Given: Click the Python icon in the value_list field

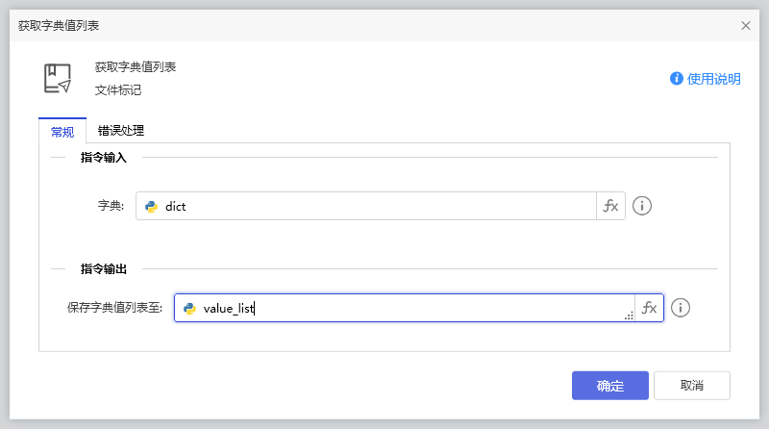Looking at the screenshot, I should pyautogui.click(x=189, y=308).
